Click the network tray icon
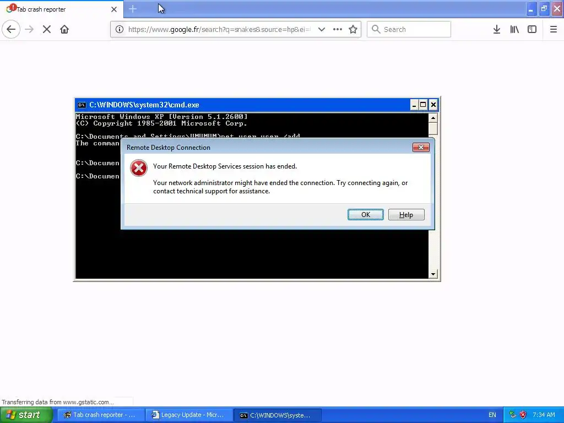Viewport: 564px width, 423px height. 513,415
